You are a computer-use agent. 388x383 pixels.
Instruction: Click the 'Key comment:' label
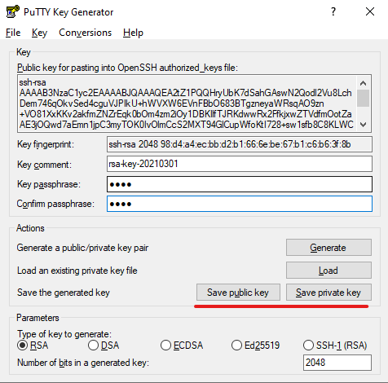[44, 165]
